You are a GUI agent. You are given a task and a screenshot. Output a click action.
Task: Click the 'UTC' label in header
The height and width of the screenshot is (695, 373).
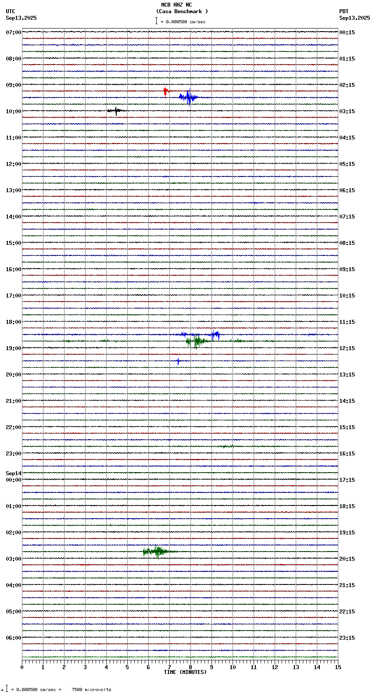click(11, 11)
